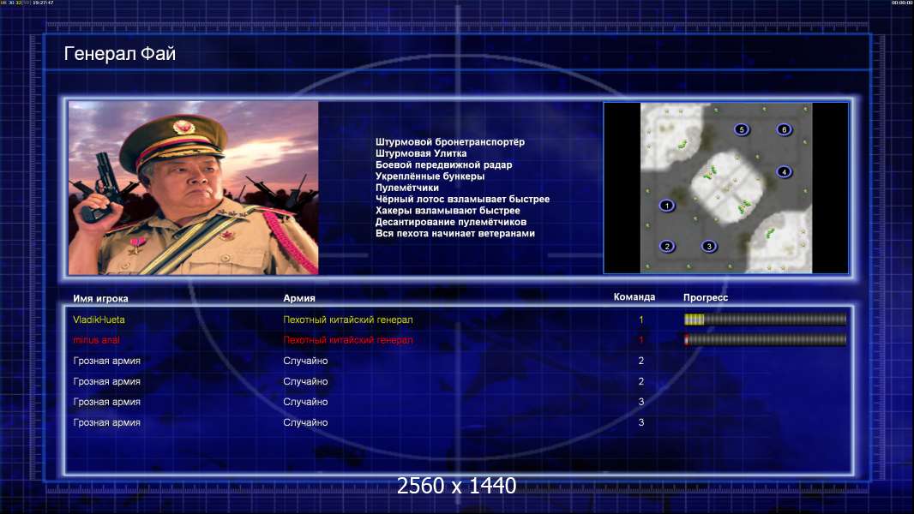The height and width of the screenshot is (514, 914).
Task: Click the "Прогресс" column header
Action: coord(706,297)
